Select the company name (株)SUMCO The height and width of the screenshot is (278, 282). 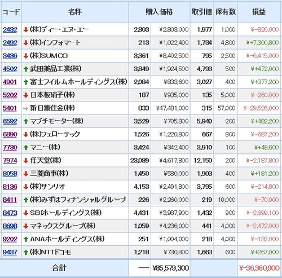[49, 56]
